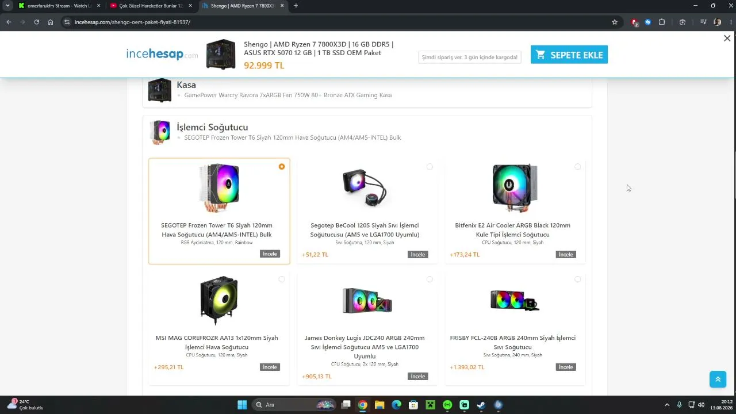
Task: Select the Shengo AMD Ryzen 7 7800X3D tab
Action: (243, 6)
